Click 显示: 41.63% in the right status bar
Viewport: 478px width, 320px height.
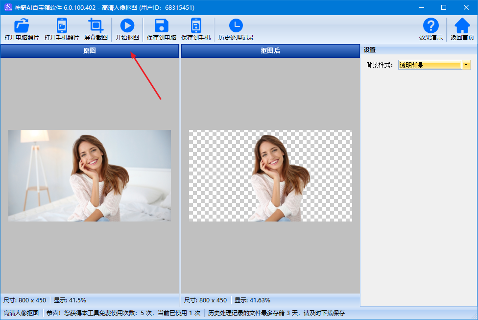click(252, 300)
